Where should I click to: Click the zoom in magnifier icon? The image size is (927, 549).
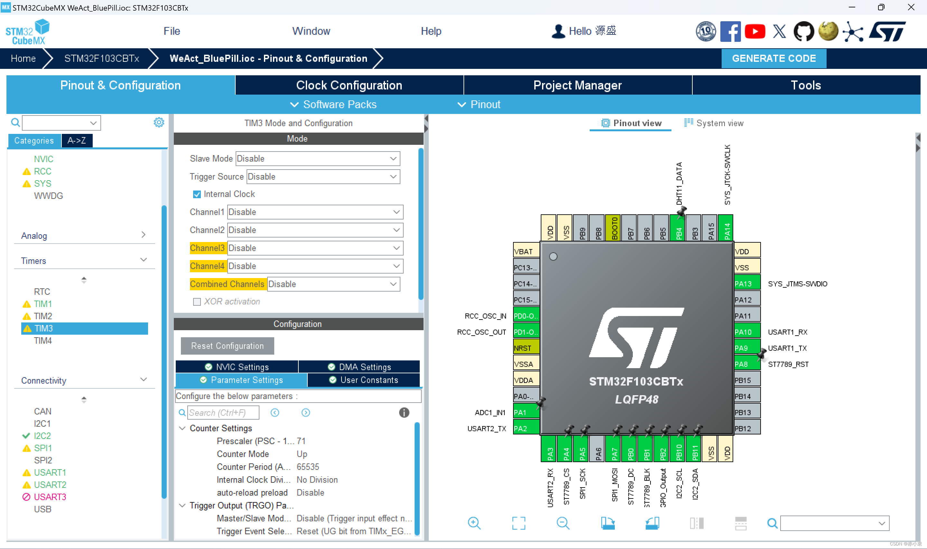[x=474, y=523]
